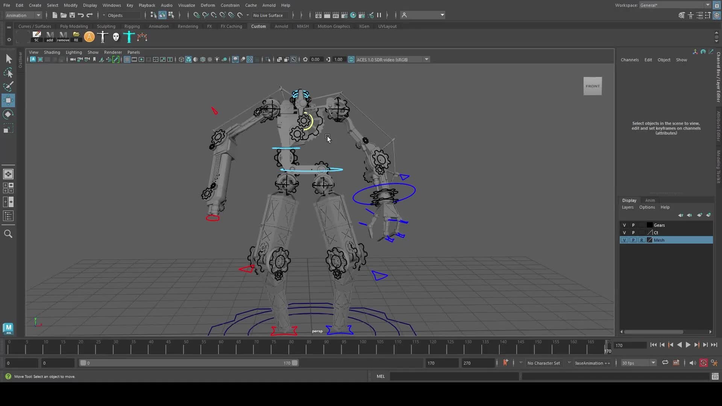
Task: Click the Arnold 'A' shelf icon
Action: [89, 37]
